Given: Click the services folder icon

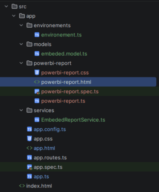Looking at the screenshot, I should pos(30,110).
